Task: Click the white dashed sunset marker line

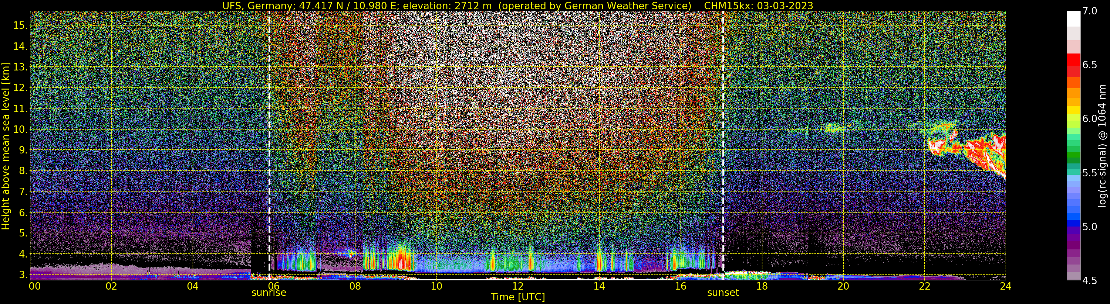Action: tap(723, 145)
